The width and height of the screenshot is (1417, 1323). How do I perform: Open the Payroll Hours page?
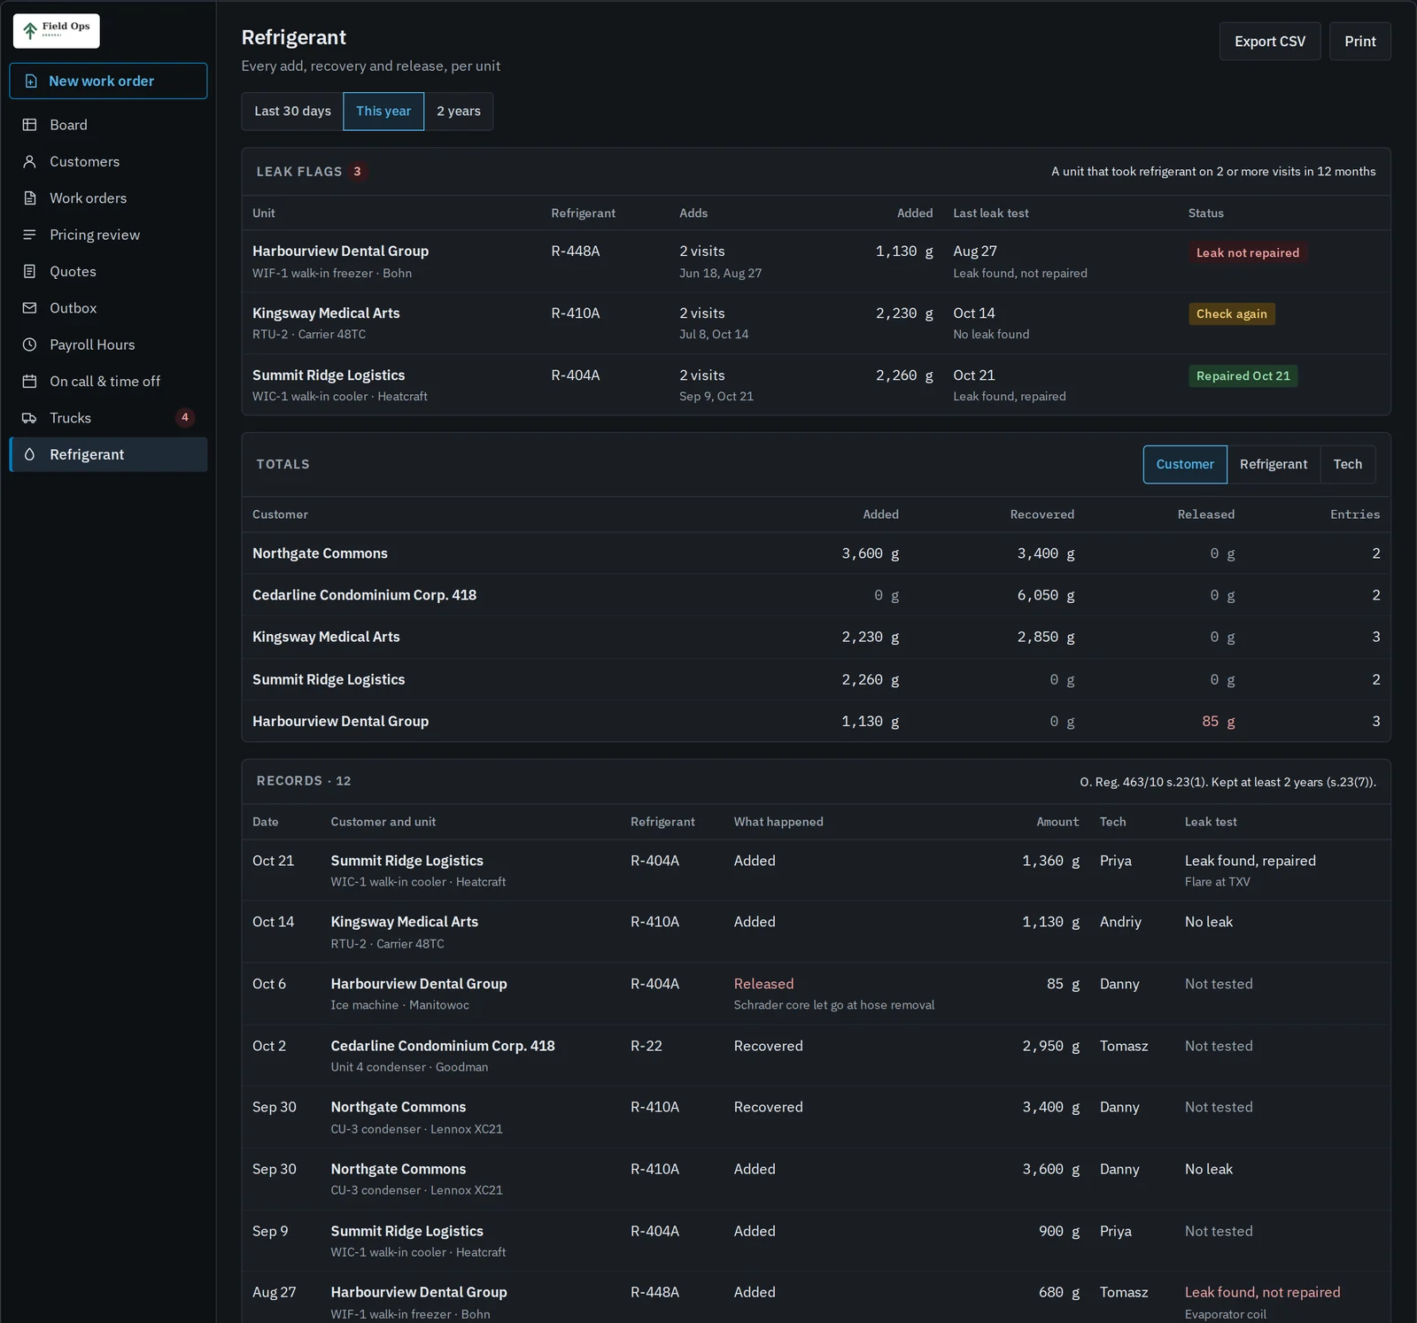[x=108, y=344]
